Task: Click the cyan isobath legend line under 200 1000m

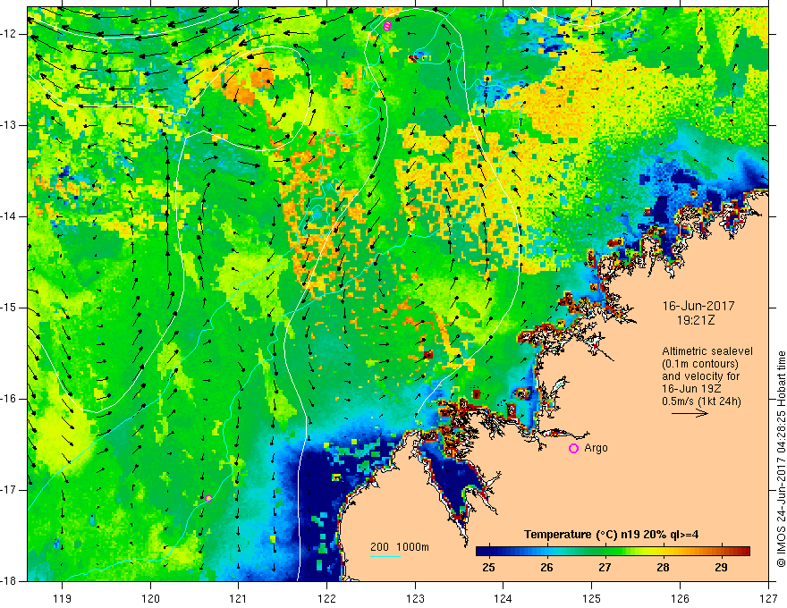Action: 385,556
